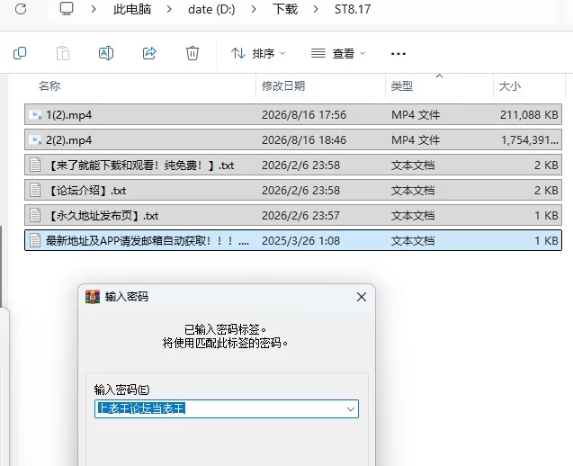Click the 2025/3/26 1:08 date cell
Screen dimensions: 573x466
(300, 240)
